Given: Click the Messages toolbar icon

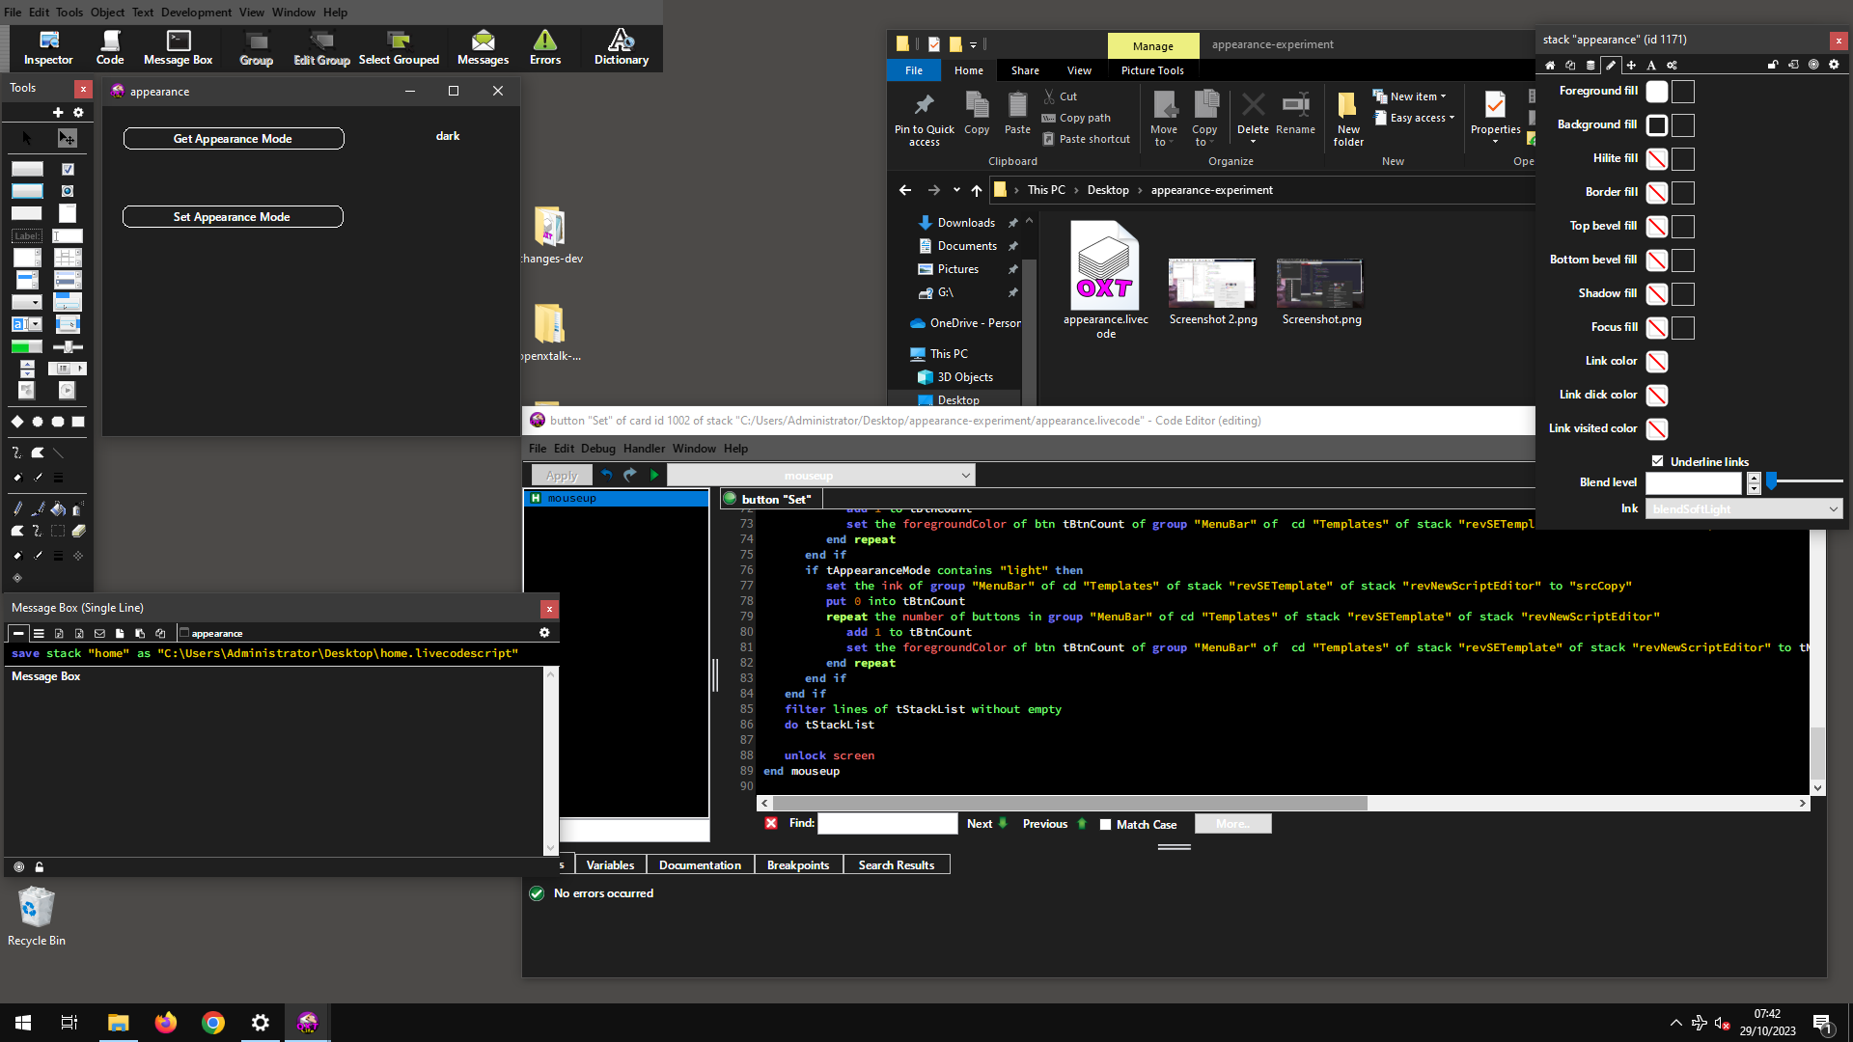Looking at the screenshot, I should coord(483,47).
